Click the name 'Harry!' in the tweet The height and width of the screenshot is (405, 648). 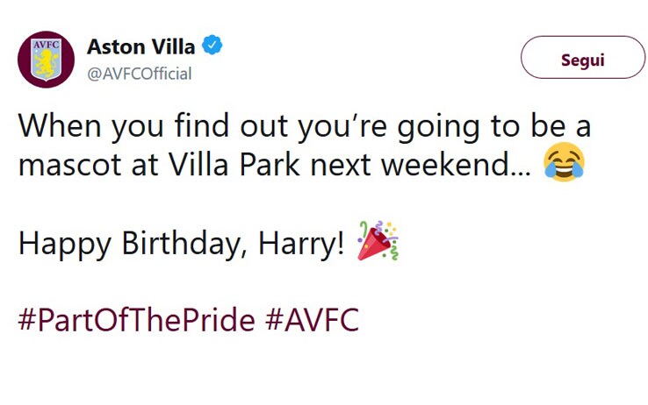click(301, 244)
